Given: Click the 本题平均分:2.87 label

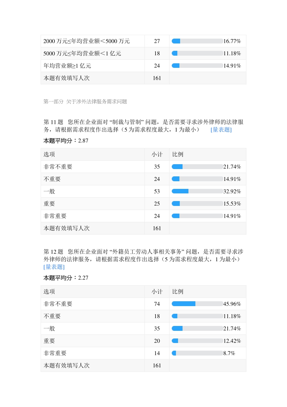Looking at the screenshot, I should pos(65,141).
